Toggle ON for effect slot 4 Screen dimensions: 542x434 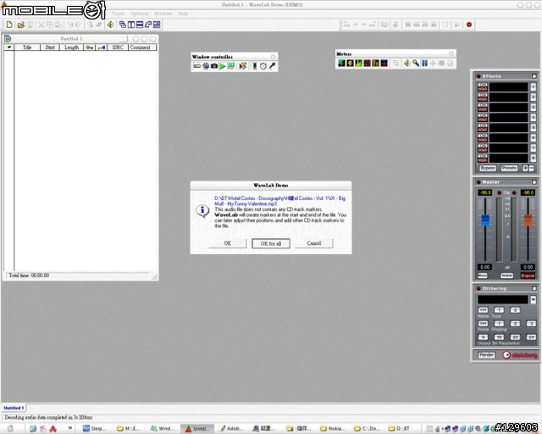[483, 115]
